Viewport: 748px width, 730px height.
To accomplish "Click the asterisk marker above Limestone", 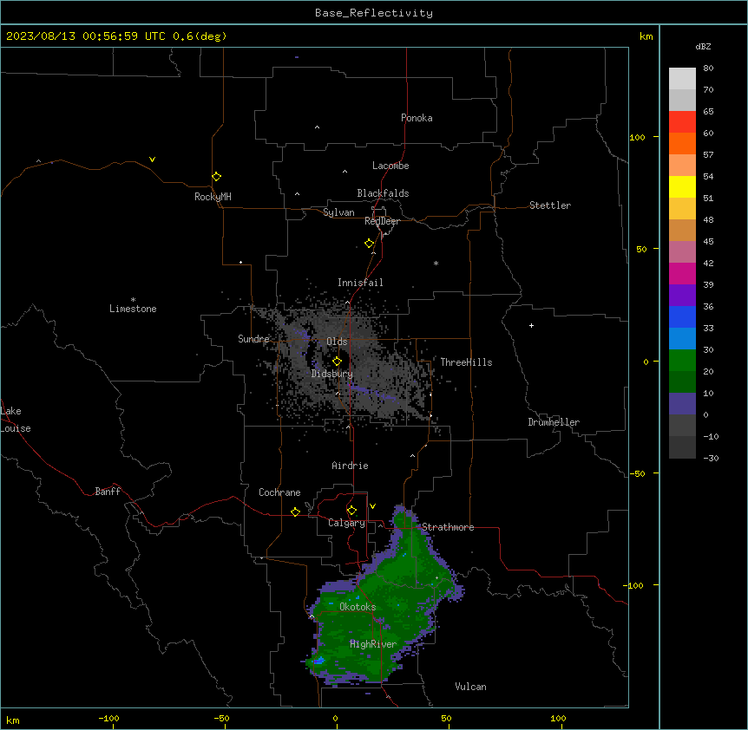I will (x=133, y=300).
